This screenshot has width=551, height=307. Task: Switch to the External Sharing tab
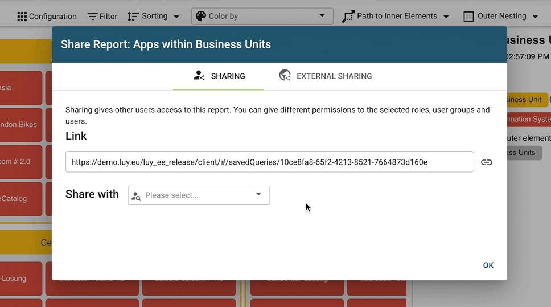(x=326, y=76)
